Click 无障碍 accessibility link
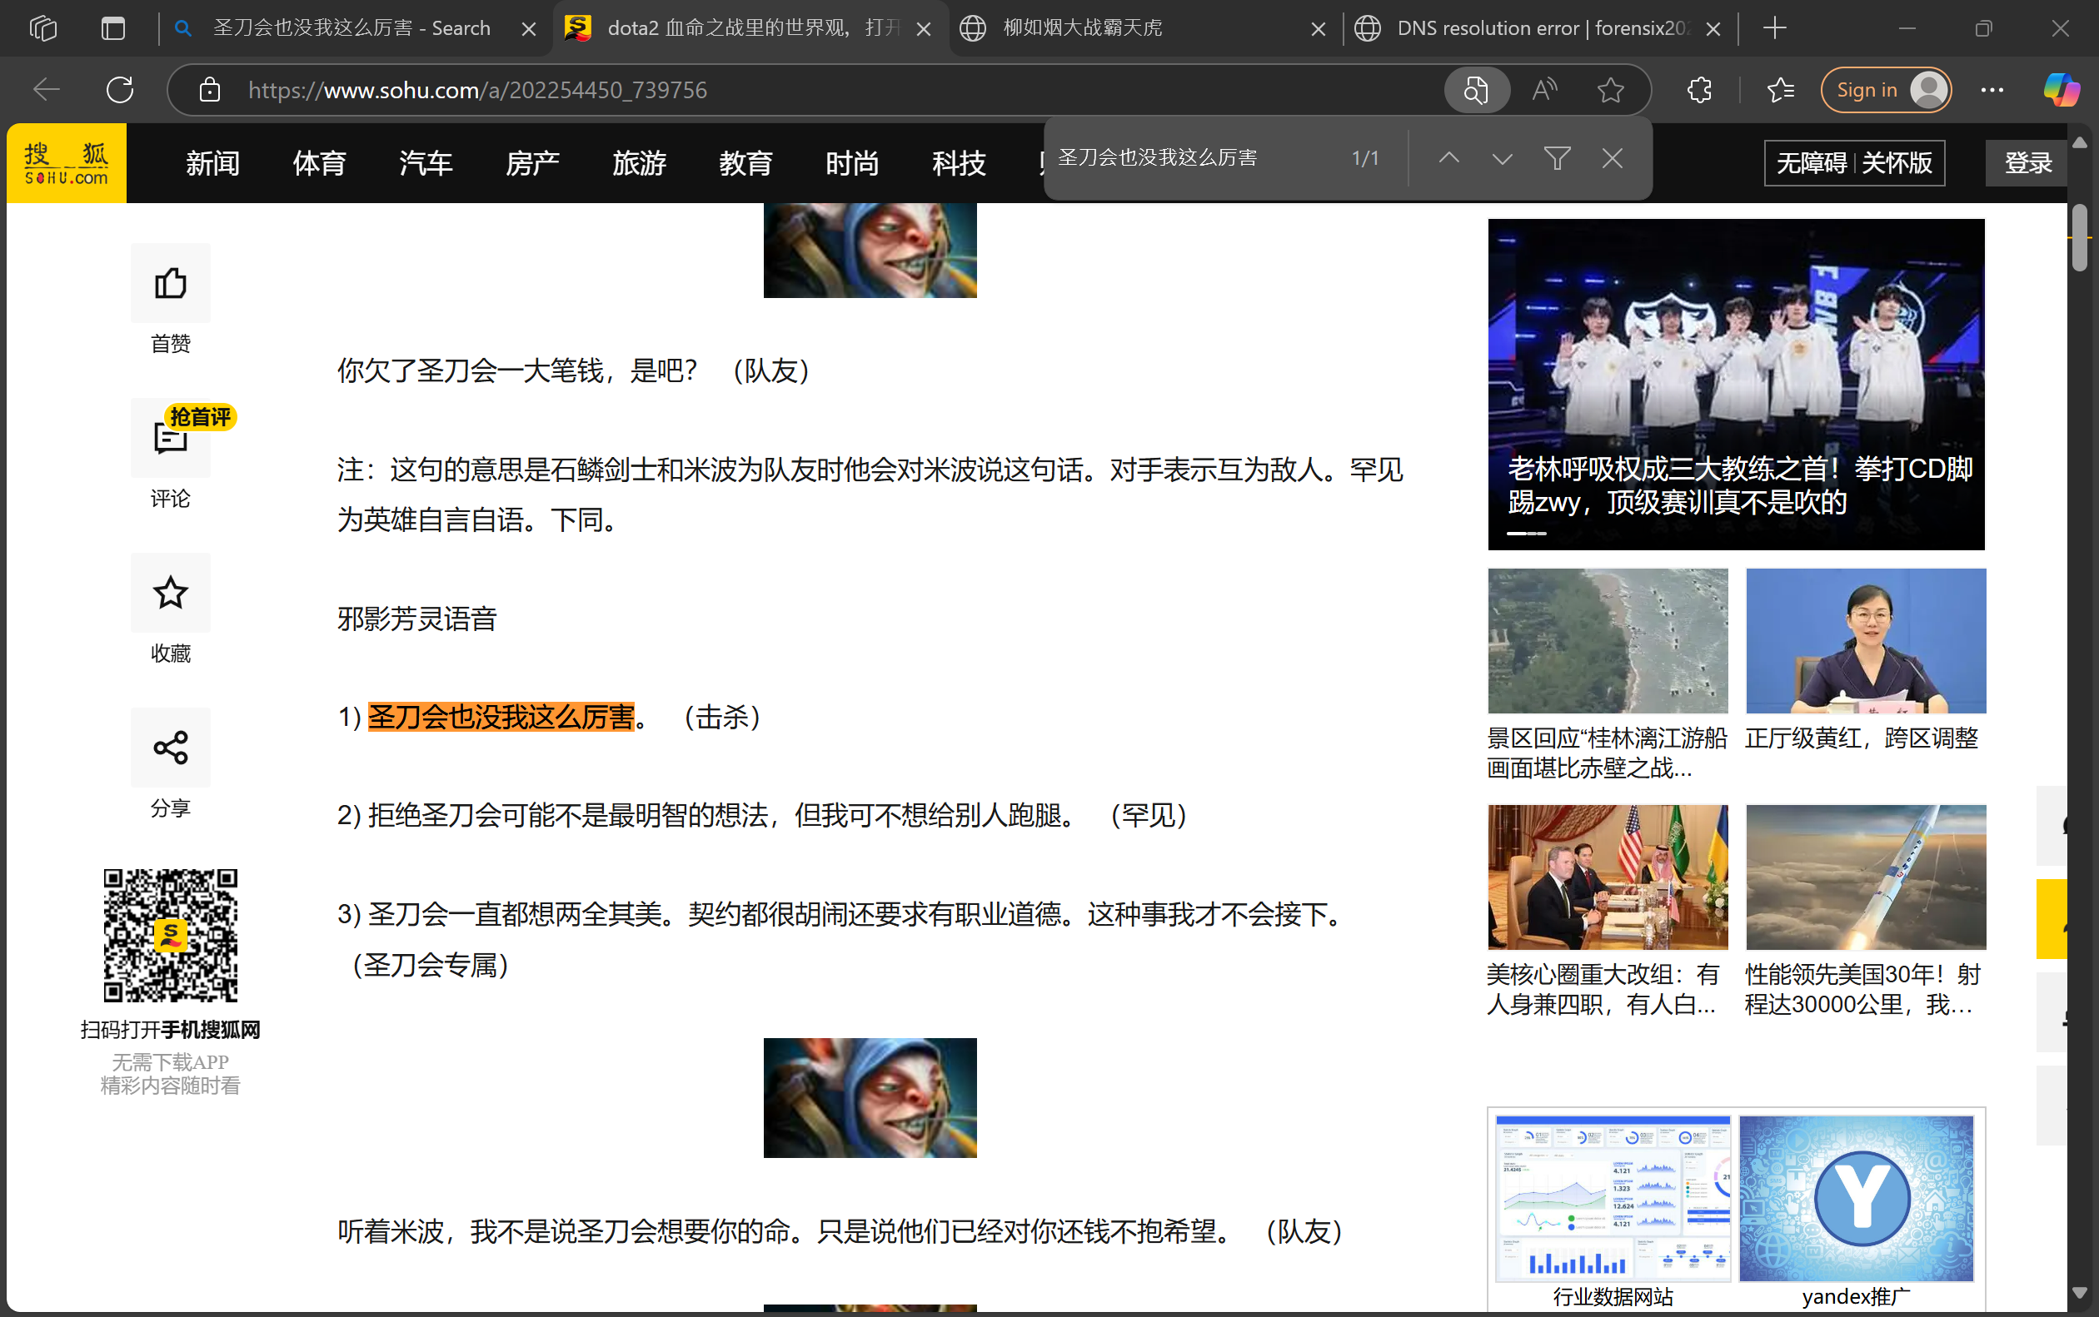Image resolution: width=2099 pixels, height=1317 pixels. [1812, 163]
